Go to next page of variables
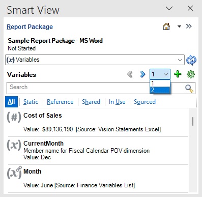 [x=142, y=74]
